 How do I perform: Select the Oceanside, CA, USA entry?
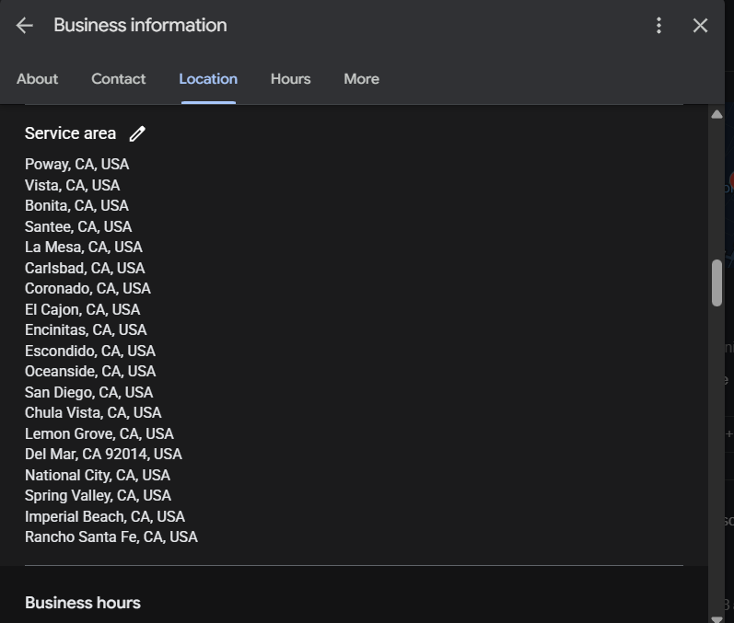click(x=90, y=372)
